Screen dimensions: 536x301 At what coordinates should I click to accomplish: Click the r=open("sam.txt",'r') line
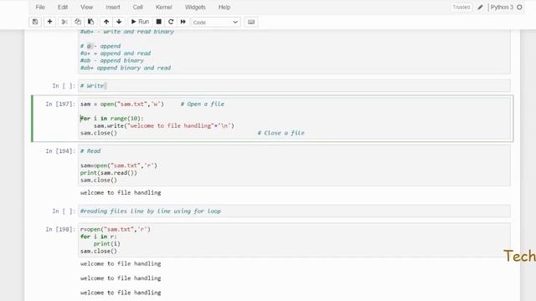(116, 229)
